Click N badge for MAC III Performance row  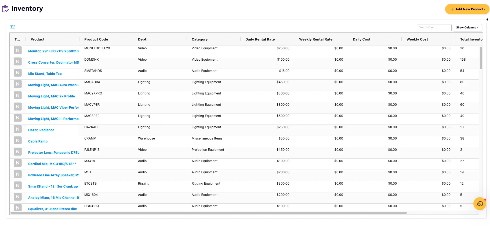[x=18, y=118]
